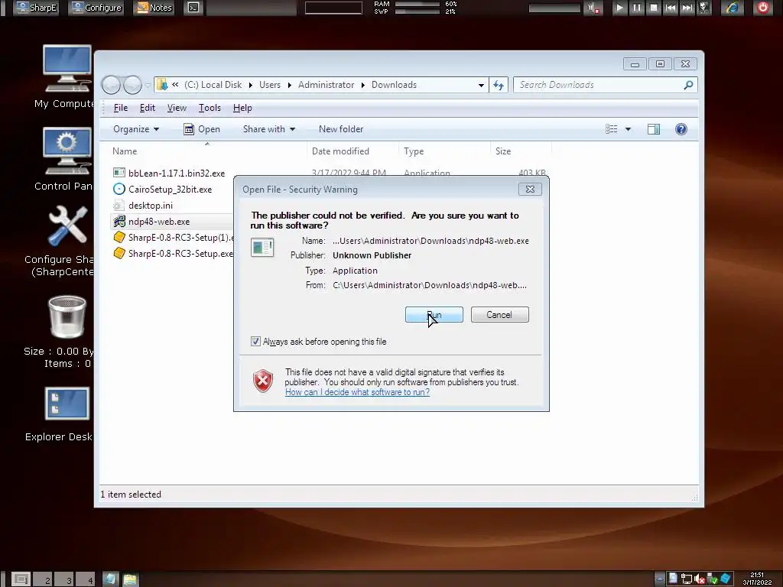783x587 pixels.
Task: Click the Play media button
Action: [619, 8]
